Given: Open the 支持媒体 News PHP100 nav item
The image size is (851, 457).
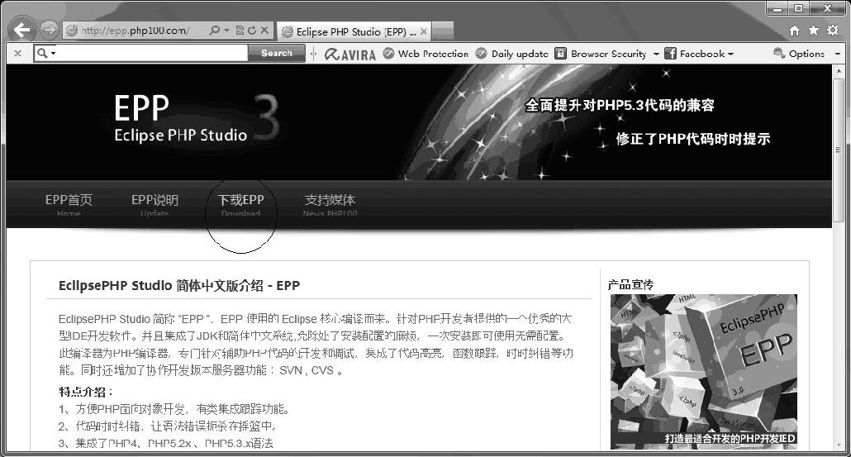Looking at the screenshot, I should point(330,205).
